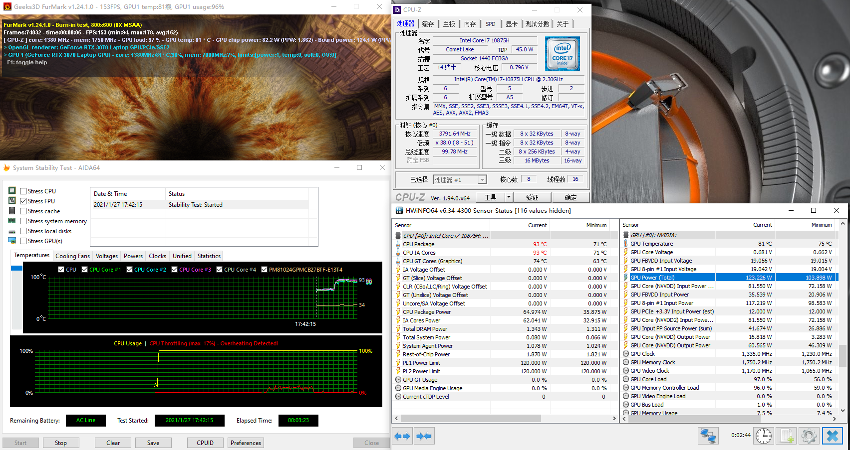Click the Save button in AIDA64

coord(153,443)
